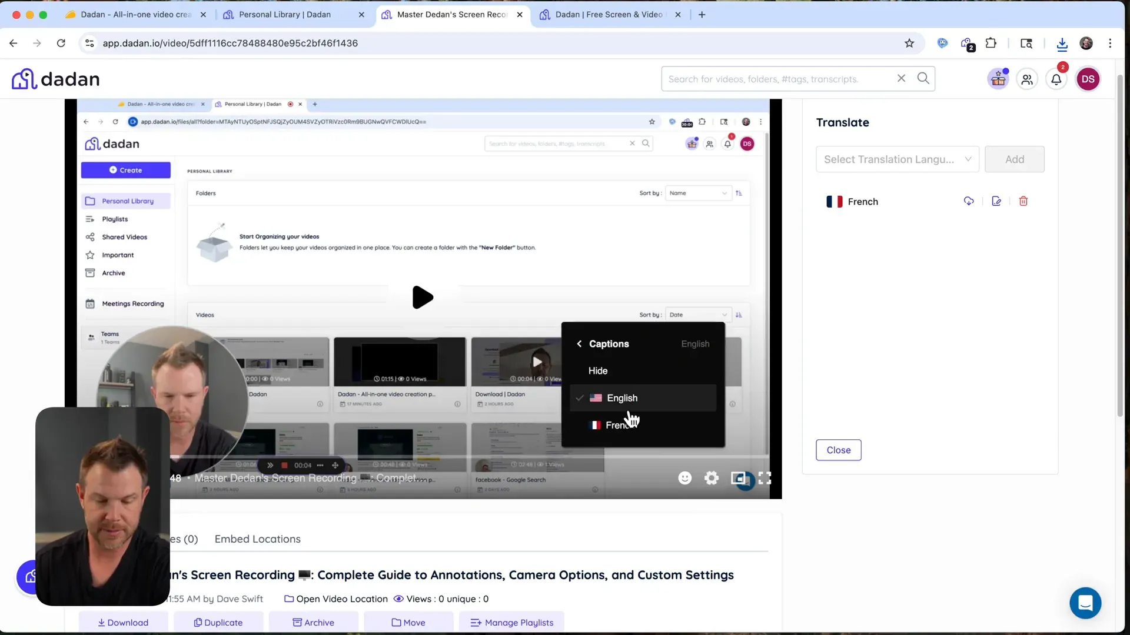
Task: Click the page vertical scrollbar
Action: pyautogui.click(x=1120, y=247)
